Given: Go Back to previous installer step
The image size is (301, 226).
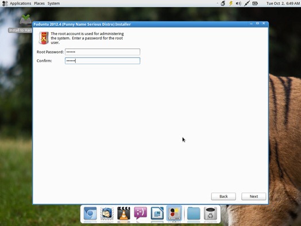Looking at the screenshot, I should [223, 197].
